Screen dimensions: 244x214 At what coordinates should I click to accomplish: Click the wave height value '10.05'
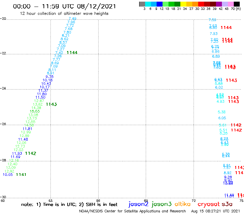[x=8, y=174]
